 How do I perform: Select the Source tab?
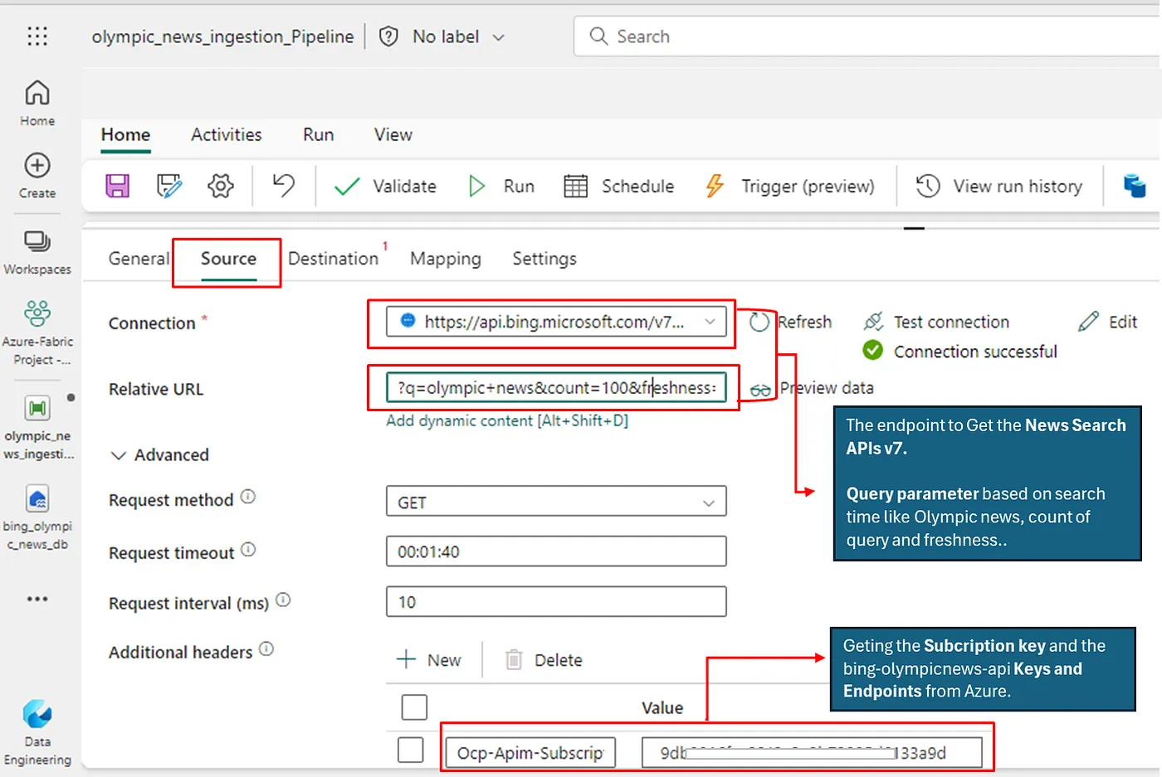[228, 259]
